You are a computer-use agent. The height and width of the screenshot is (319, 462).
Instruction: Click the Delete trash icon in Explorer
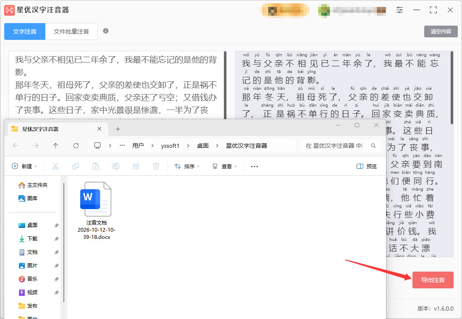pos(156,166)
